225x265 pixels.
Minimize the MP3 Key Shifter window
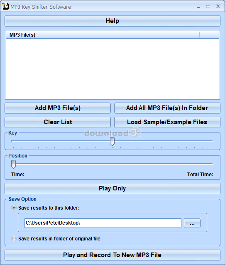click(198, 7)
